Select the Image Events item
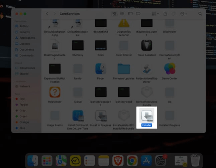Viewport: 216px width, 168px height. [55, 116]
